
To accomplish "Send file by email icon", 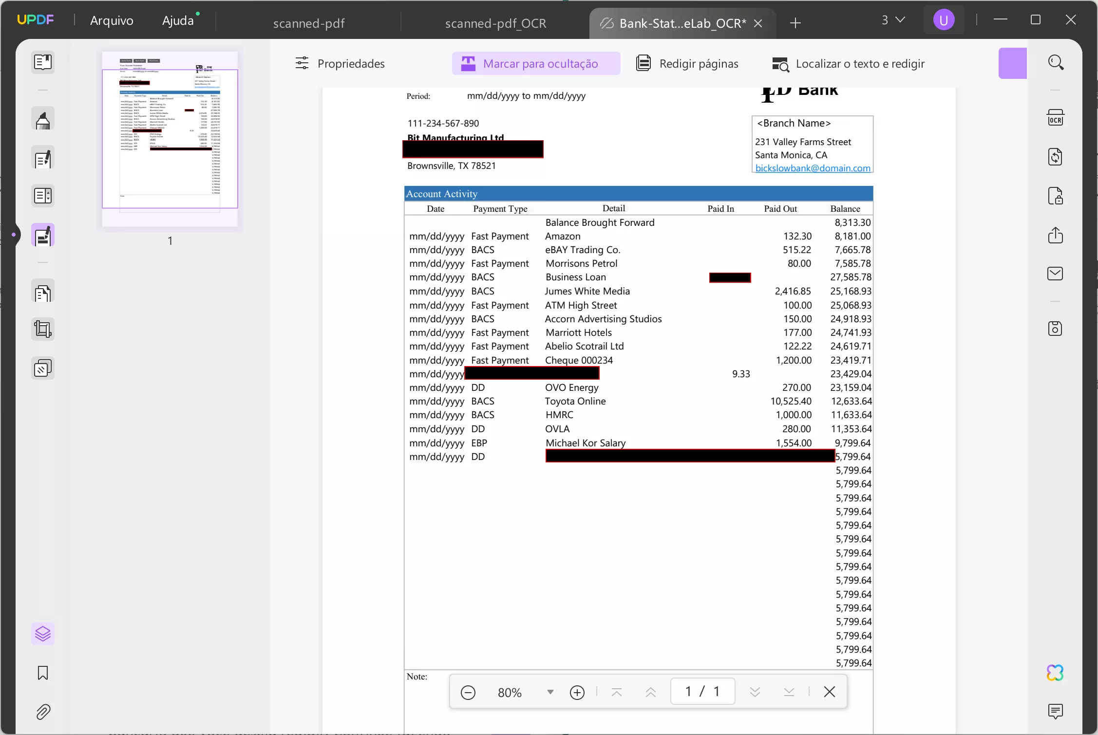I will pos(1055,274).
